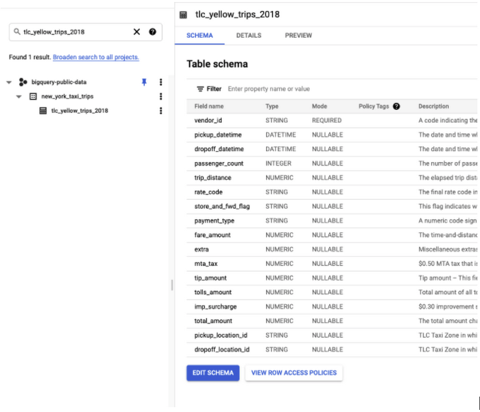Select the tip_amount field name
Image resolution: width=480 pixels, height=412 pixels.
(211, 278)
